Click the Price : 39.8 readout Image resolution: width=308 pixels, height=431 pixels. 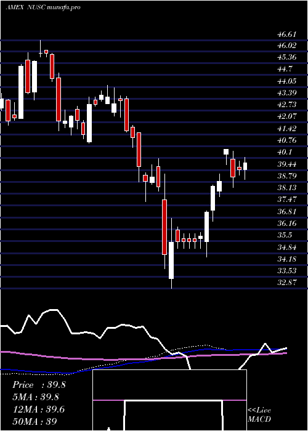(x=39, y=385)
